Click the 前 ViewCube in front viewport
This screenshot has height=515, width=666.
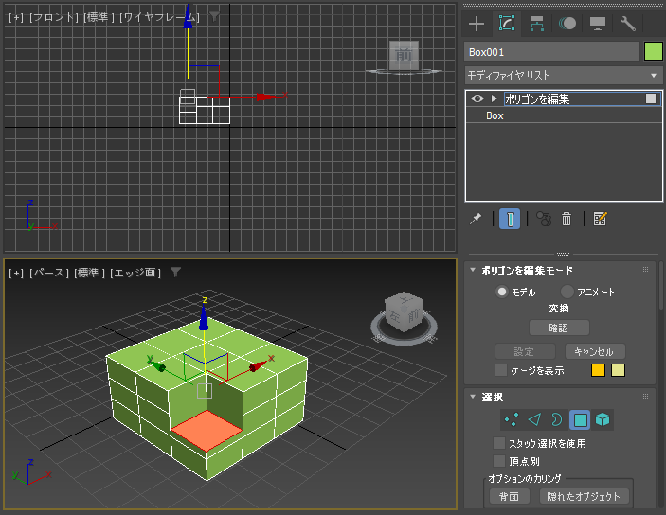(404, 55)
